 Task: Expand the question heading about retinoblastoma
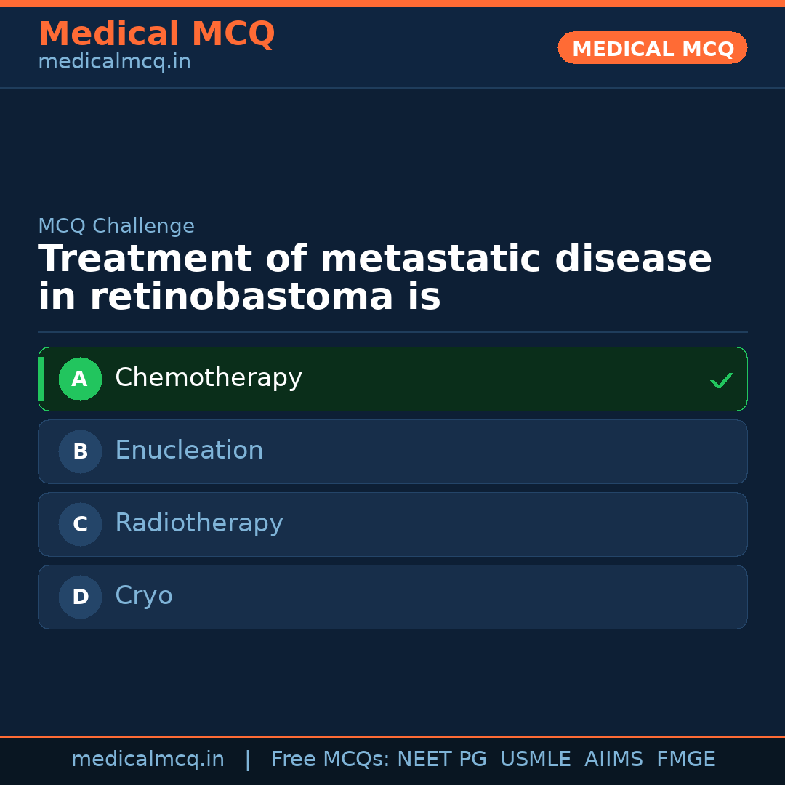(x=375, y=276)
